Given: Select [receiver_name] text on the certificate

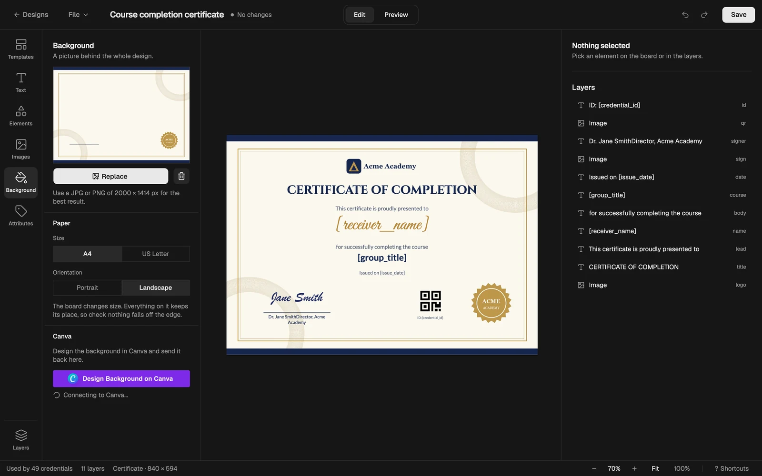Looking at the screenshot, I should (382, 224).
